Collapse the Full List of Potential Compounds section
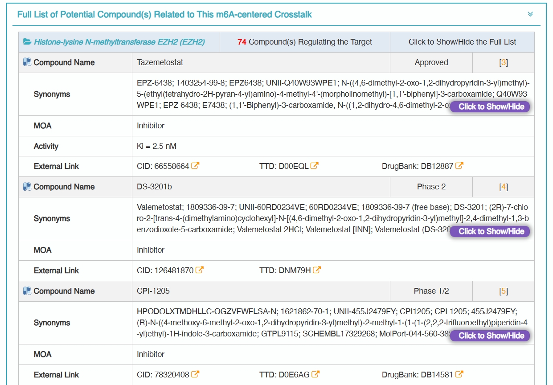553x385 pixels. 530,14
